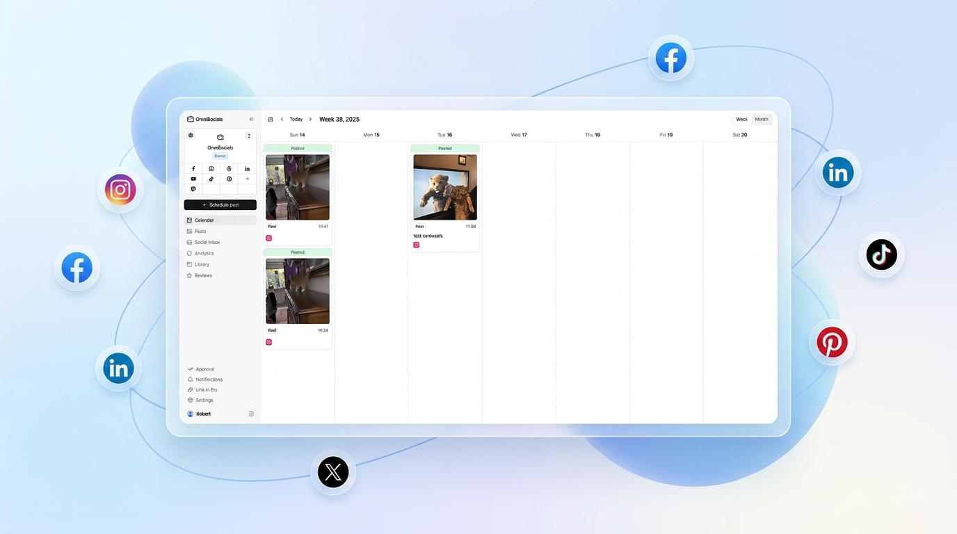Screen dimensions: 957x534
Task: Click the Sat 20 column header
Action: [740, 135]
